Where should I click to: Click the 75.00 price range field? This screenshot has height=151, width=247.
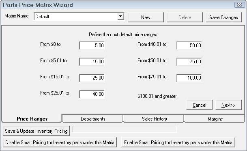point(189,62)
